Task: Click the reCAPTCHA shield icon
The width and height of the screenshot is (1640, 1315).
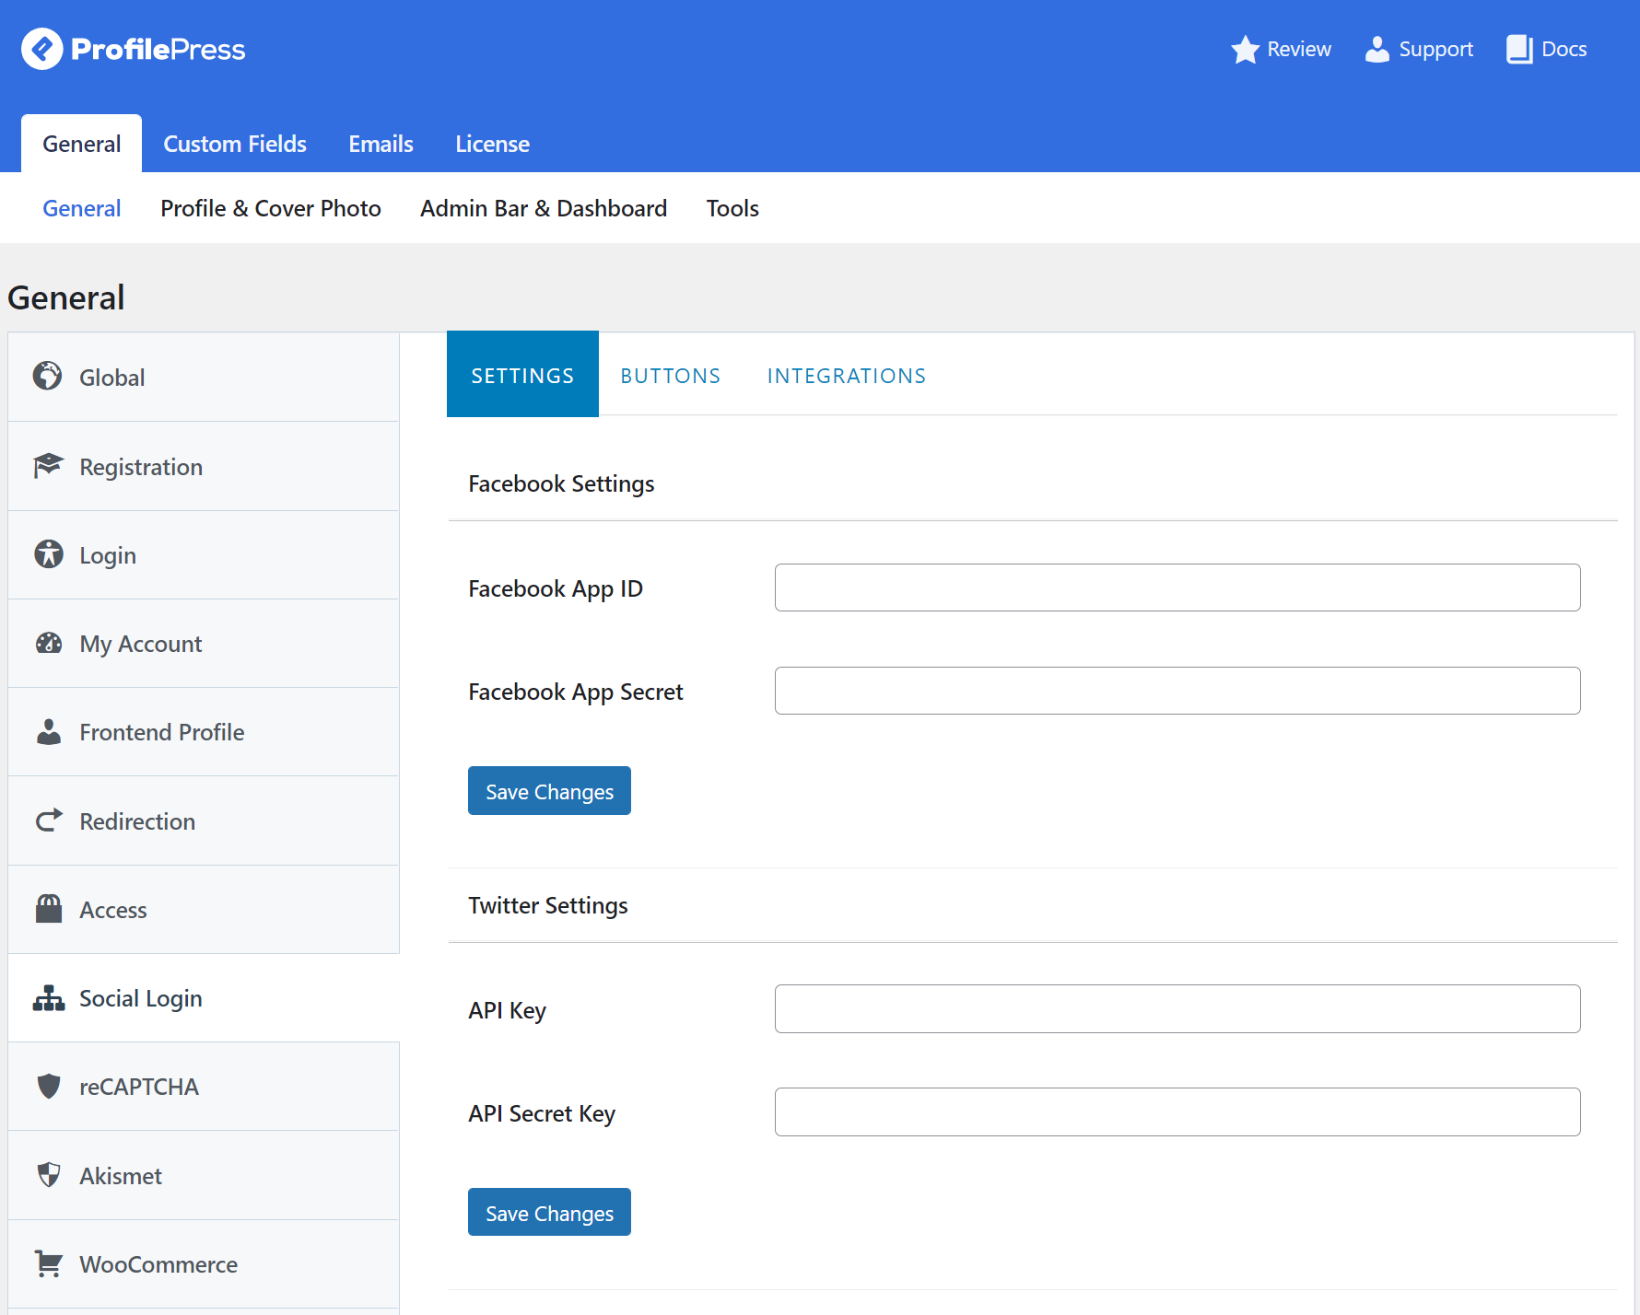Action: click(49, 1086)
